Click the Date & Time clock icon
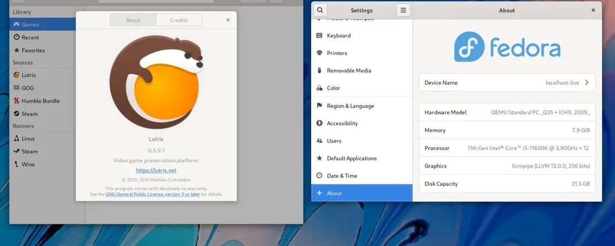The width and height of the screenshot is (615, 246). click(319, 176)
